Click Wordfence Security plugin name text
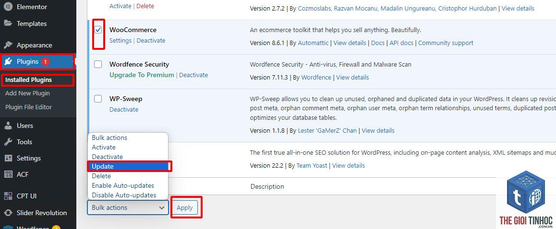Screen dimensions: 556x229 pyautogui.click(x=139, y=64)
